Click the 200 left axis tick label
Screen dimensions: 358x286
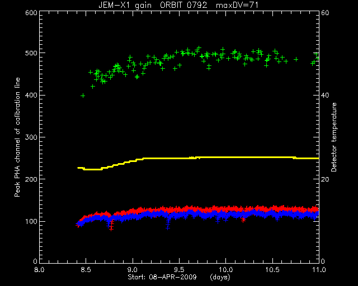[31, 179]
